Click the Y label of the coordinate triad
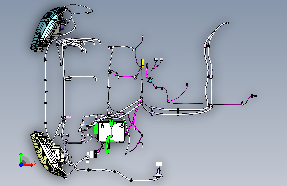287x186 pixels. click(x=21, y=149)
